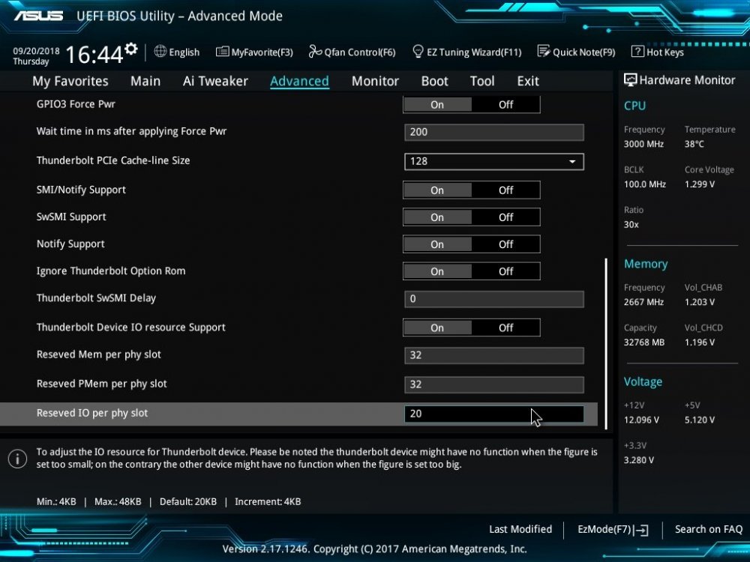Click the 16:44 clock display

[x=94, y=54]
